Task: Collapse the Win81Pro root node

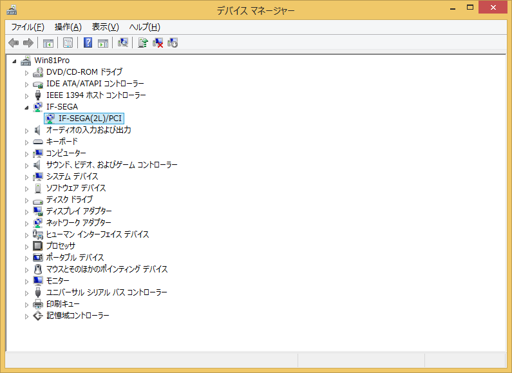Action: pyautogui.click(x=15, y=61)
